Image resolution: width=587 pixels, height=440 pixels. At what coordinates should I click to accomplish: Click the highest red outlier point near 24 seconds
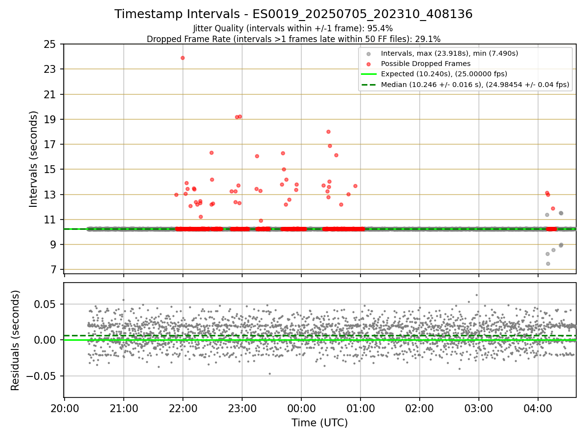[182, 58]
